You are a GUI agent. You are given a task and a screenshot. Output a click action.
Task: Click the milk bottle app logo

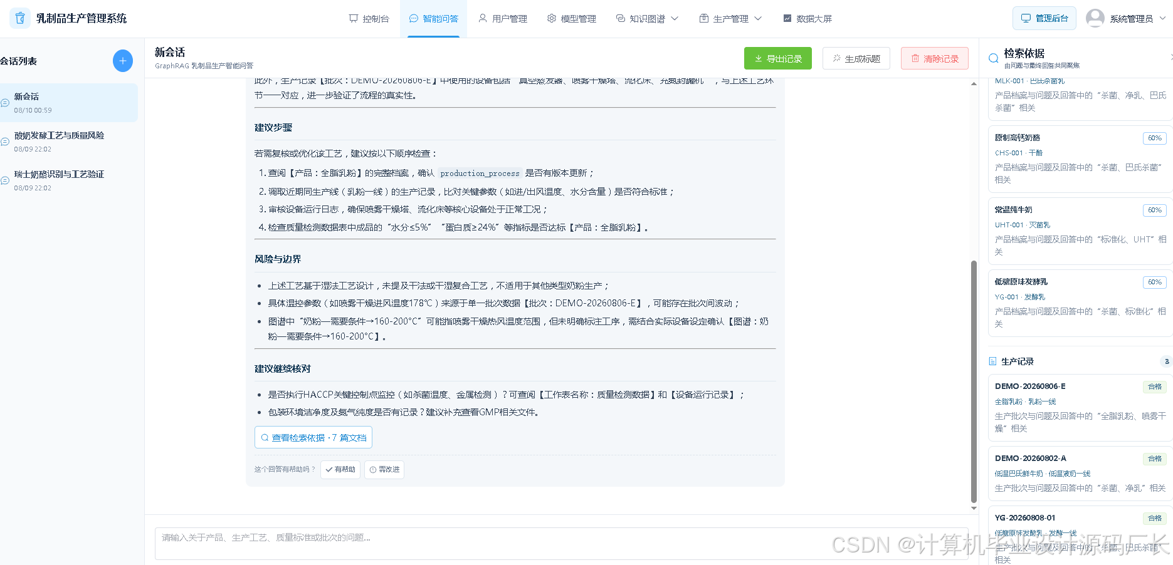(x=20, y=18)
